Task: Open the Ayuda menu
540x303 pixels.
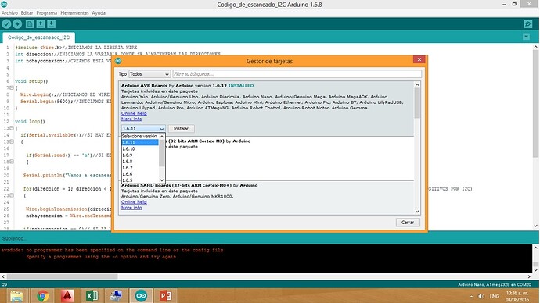Action: (99, 13)
